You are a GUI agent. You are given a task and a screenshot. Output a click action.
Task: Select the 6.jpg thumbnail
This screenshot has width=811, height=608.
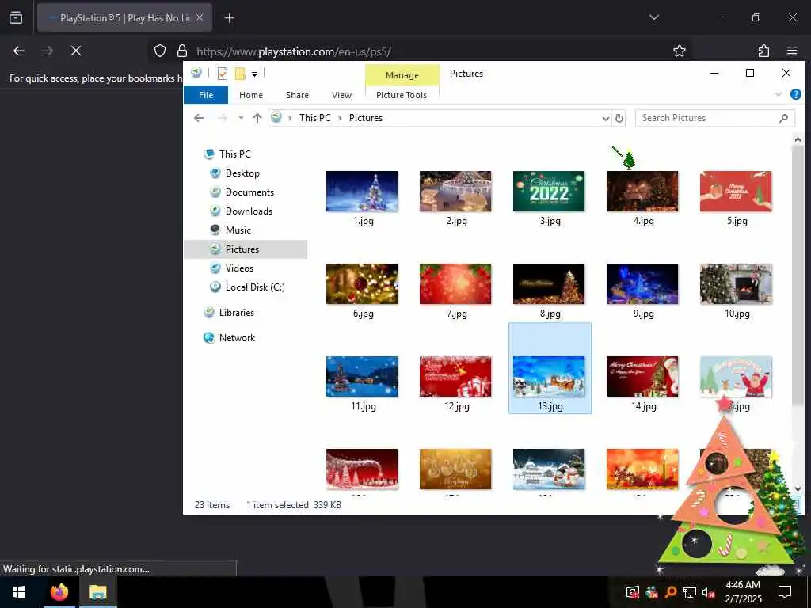coord(362,284)
